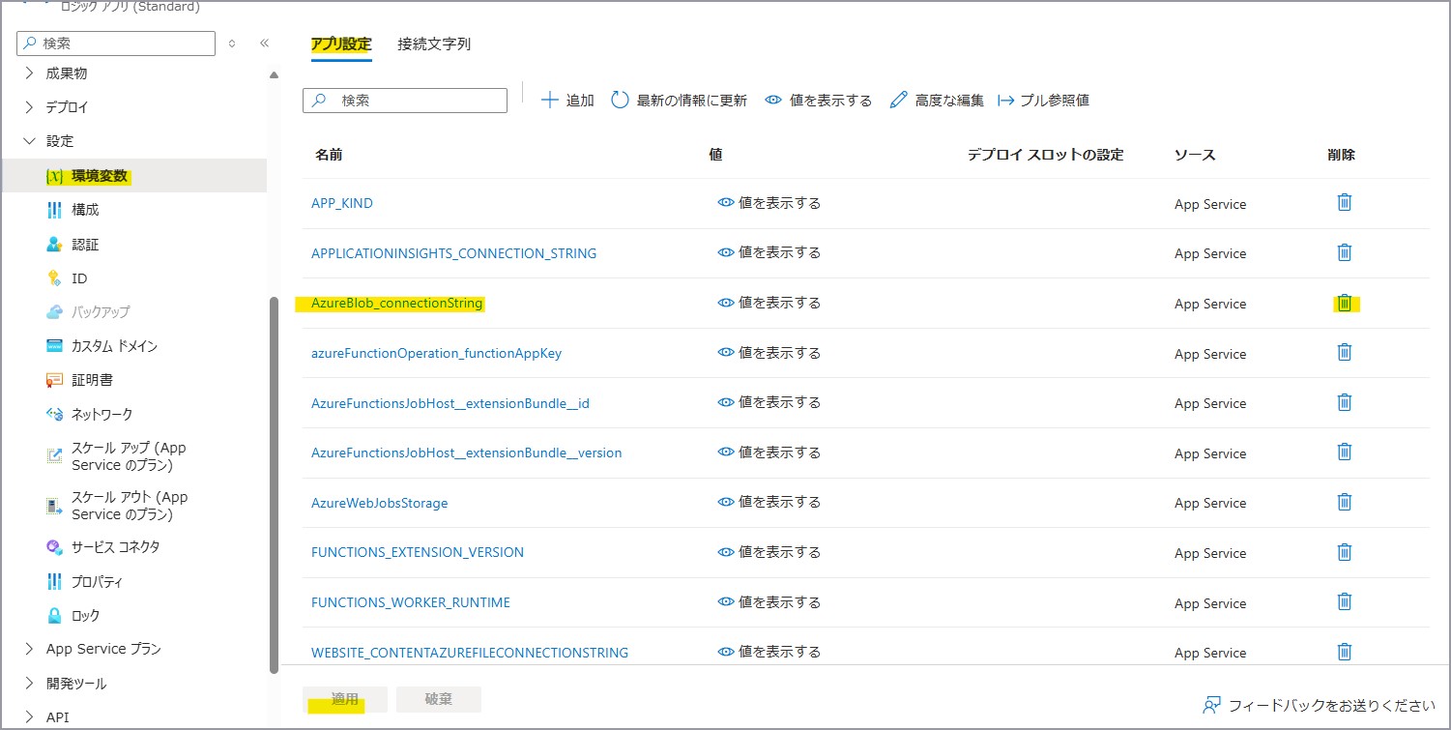This screenshot has width=1451, height=730.
Task: Click 追加 to add a setting
Action: click(x=567, y=101)
